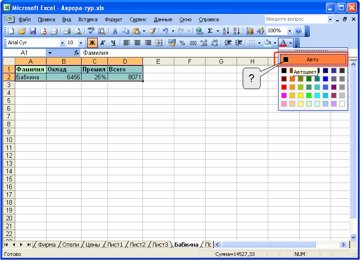Align text left icon

(x=126, y=43)
